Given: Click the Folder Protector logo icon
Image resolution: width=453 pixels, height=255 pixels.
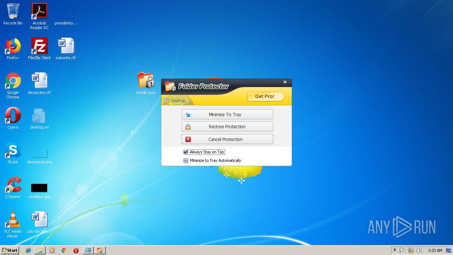Looking at the screenshot, I should click(170, 86).
